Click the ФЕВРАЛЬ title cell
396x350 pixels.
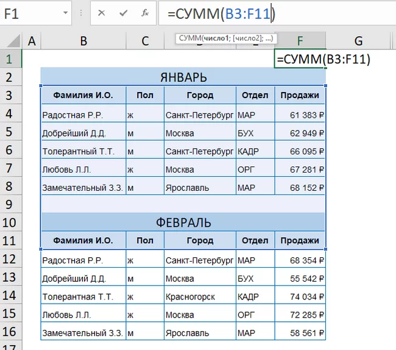[x=183, y=223]
